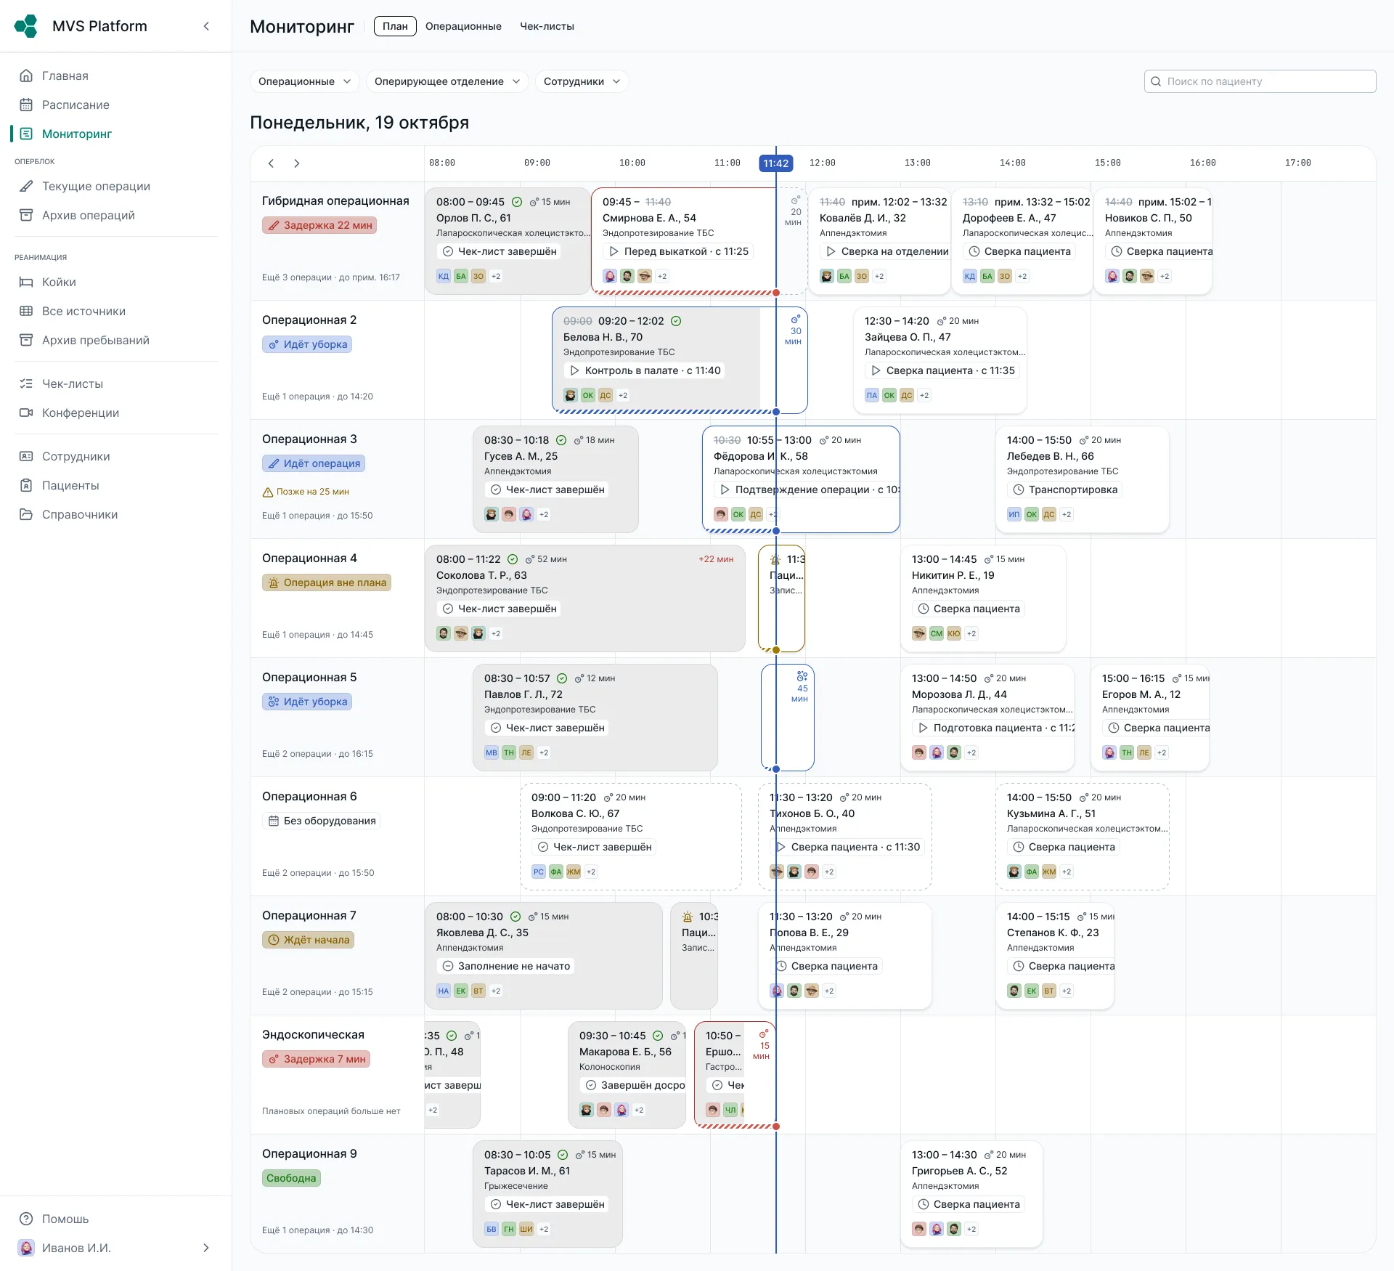The width and height of the screenshot is (1394, 1271).
Task: Open the Пациенты clipboard icon
Action: 26,485
